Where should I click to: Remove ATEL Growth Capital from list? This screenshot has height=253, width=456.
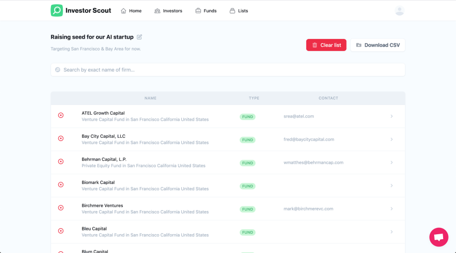tap(61, 116)
